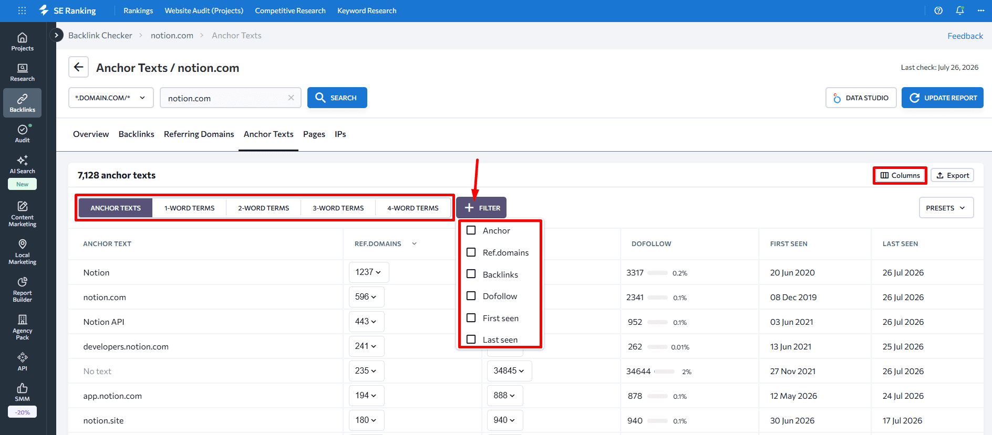Image resolution: width=992 pixels, height=435 pixels.
Task: Check the Anchor filter option
Action: tap(471, 230)
